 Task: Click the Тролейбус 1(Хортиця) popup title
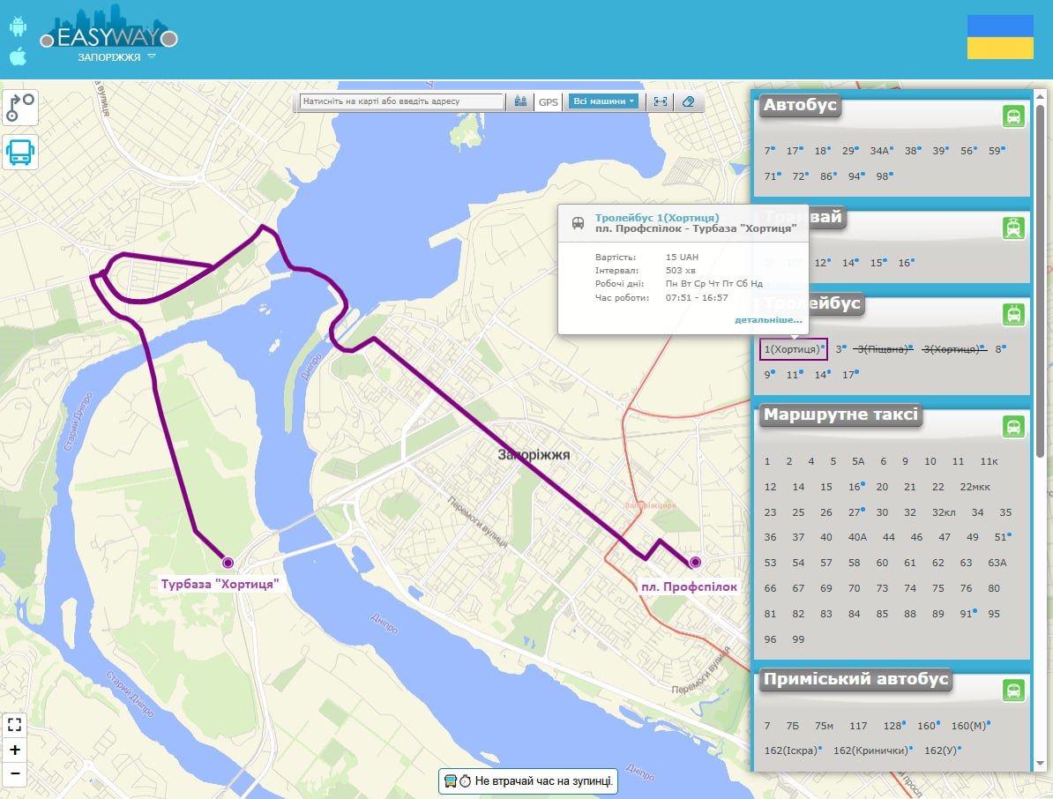(x=657, y=218)
